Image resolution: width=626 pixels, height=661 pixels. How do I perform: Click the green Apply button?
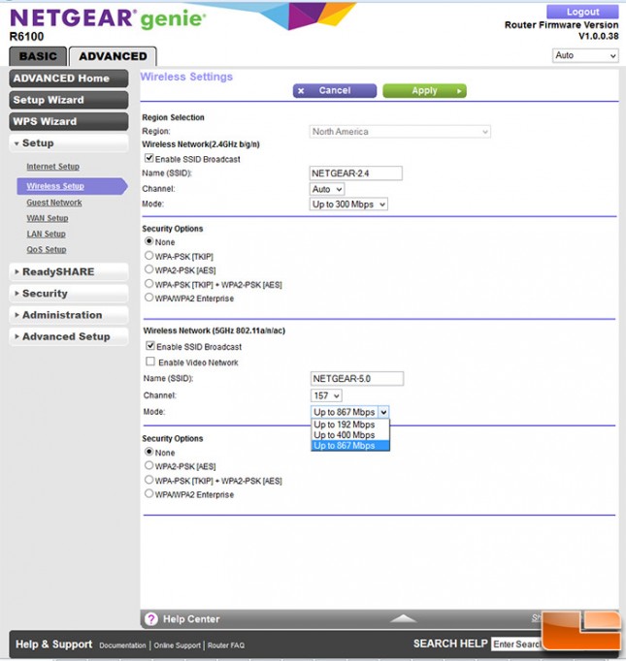[425, 91]
